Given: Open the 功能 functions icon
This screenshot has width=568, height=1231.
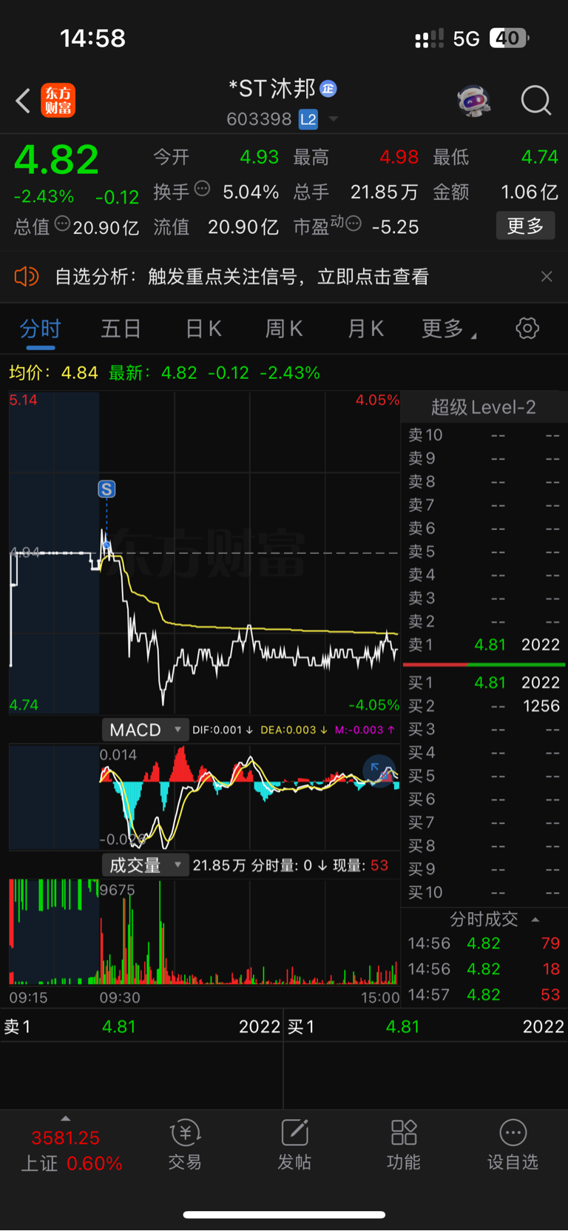Looking at the screenshot, I should 404,1145.
